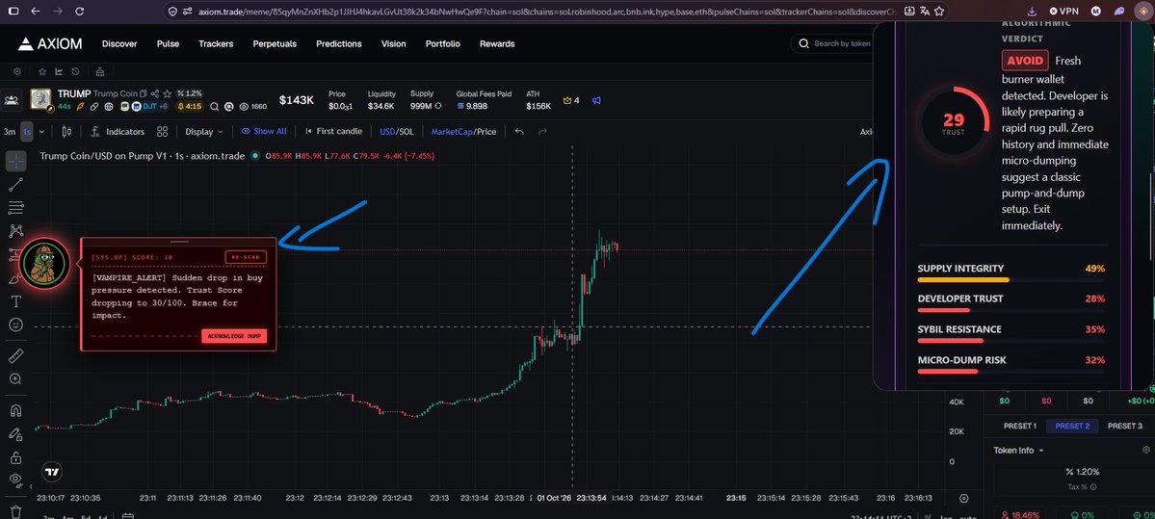Viewport: 1155px width, 519px height.
Task: Open the Token Info panel settings gear
Action: click(x=1145, y=450)
